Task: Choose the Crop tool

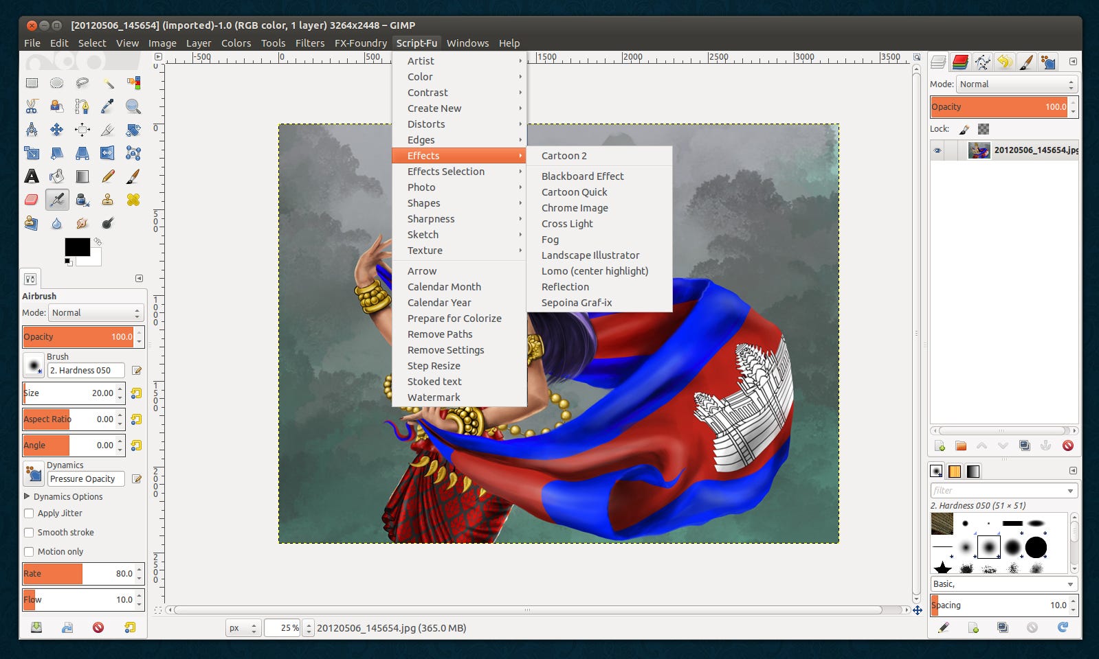Action: (108, 130)
